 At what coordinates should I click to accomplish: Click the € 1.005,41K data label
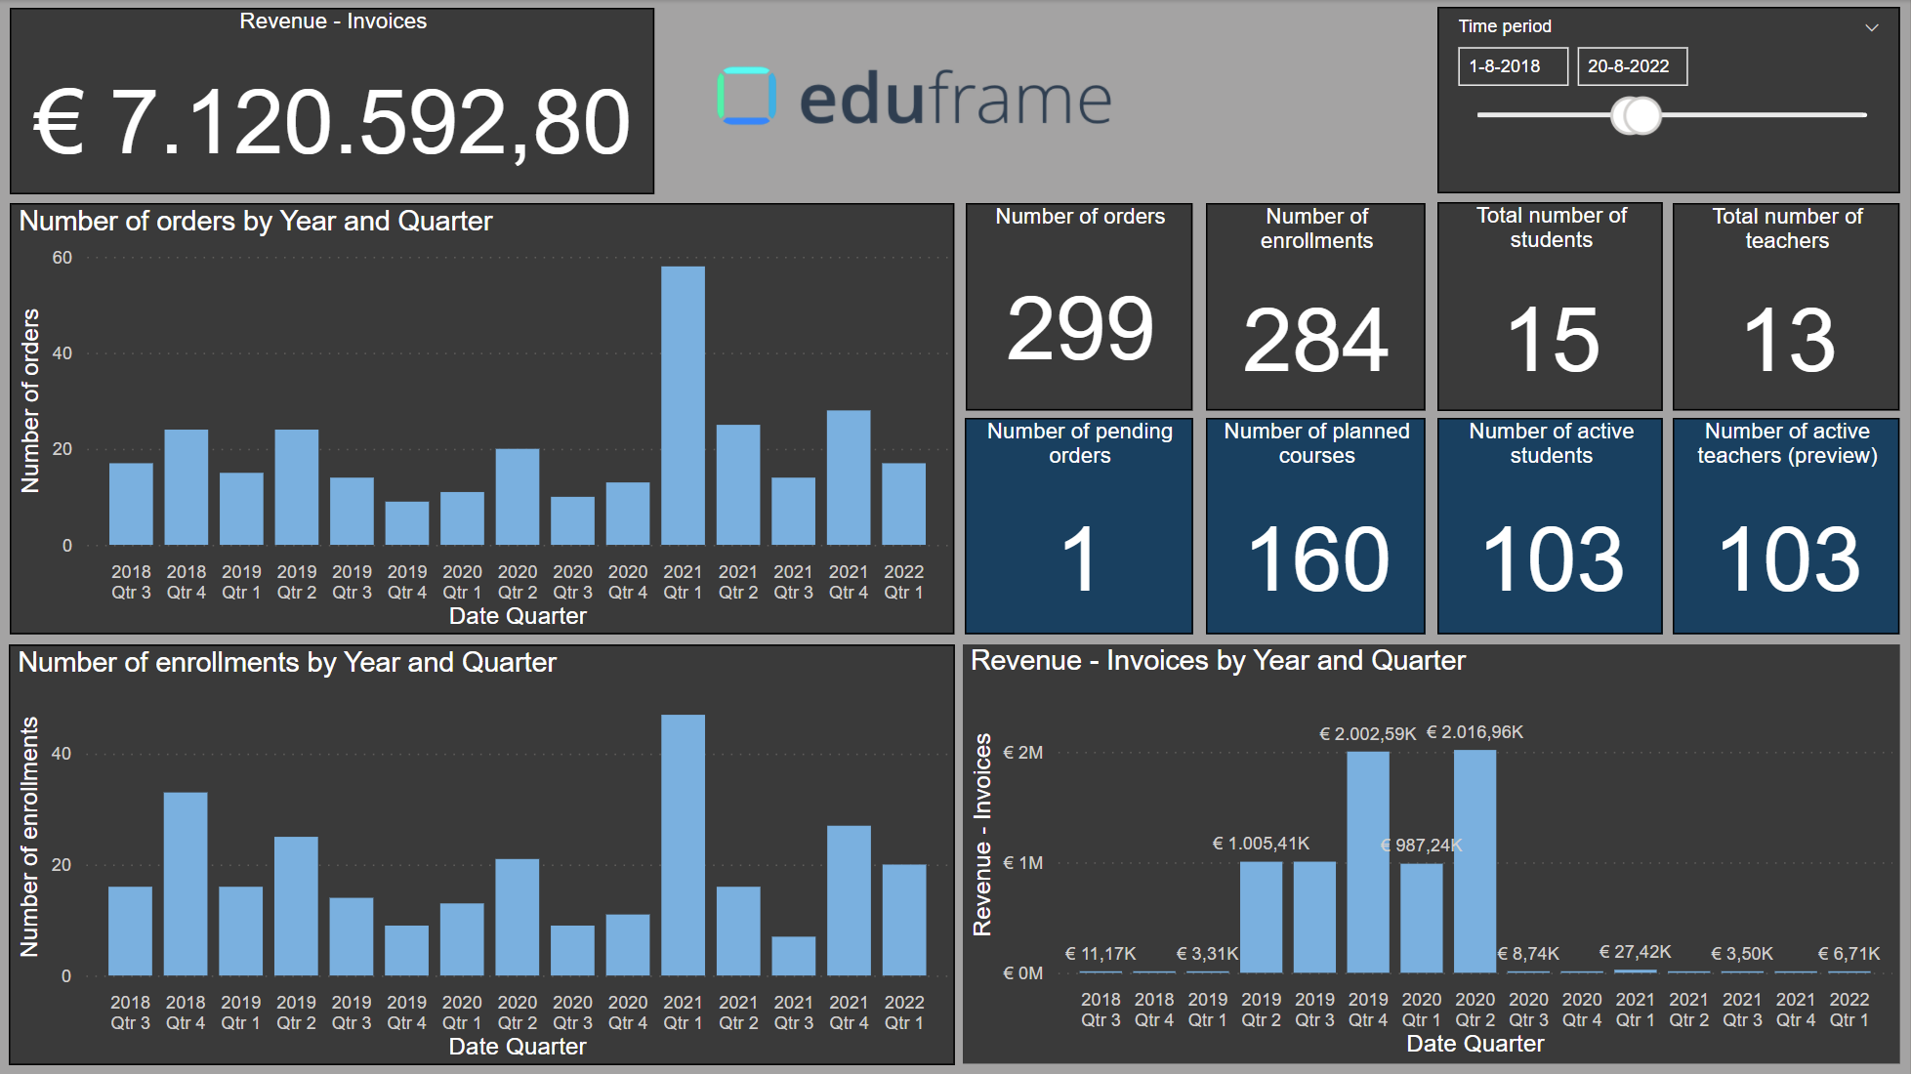tap(1261, 844)
